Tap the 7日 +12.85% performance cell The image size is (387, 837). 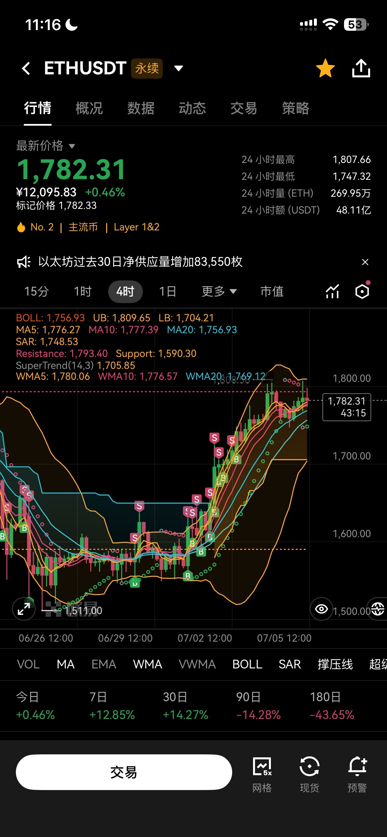pos(112,706)
